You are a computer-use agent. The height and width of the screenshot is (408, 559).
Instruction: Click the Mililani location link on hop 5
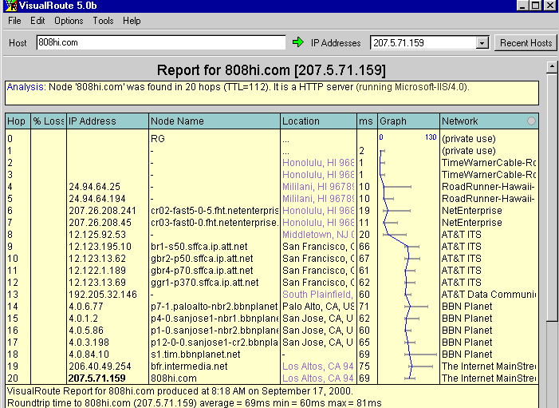click(x=318, y=199)
